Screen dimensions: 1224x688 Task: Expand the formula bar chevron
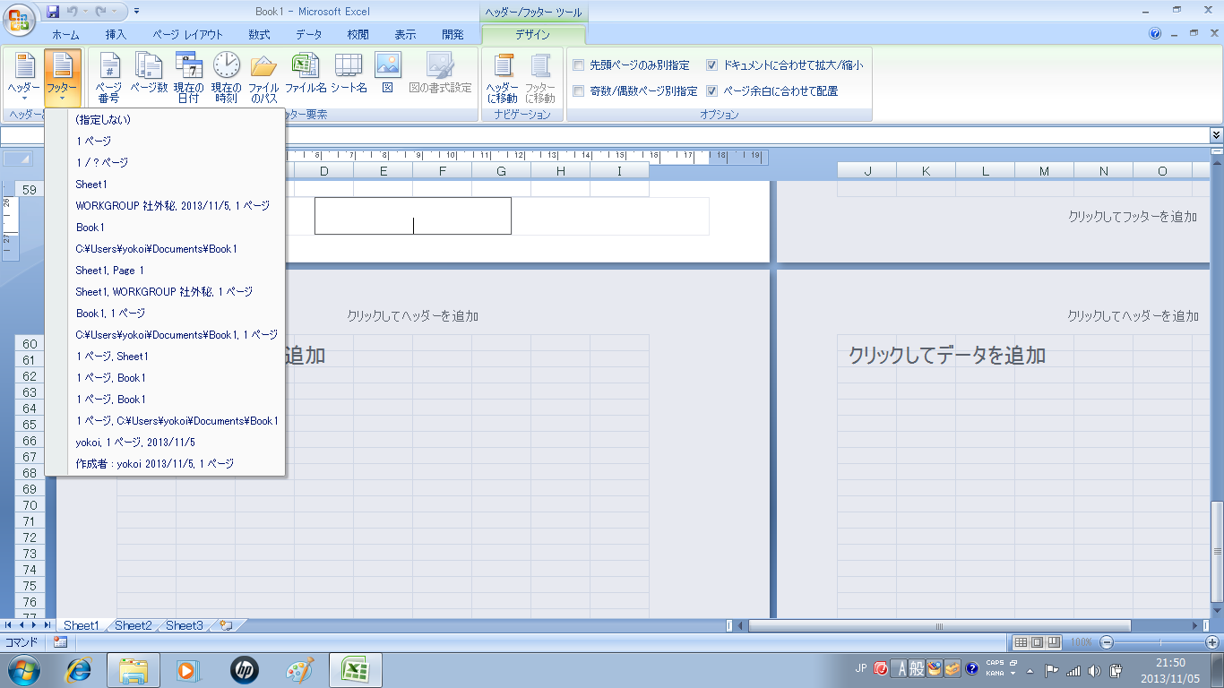point(1215,134)
